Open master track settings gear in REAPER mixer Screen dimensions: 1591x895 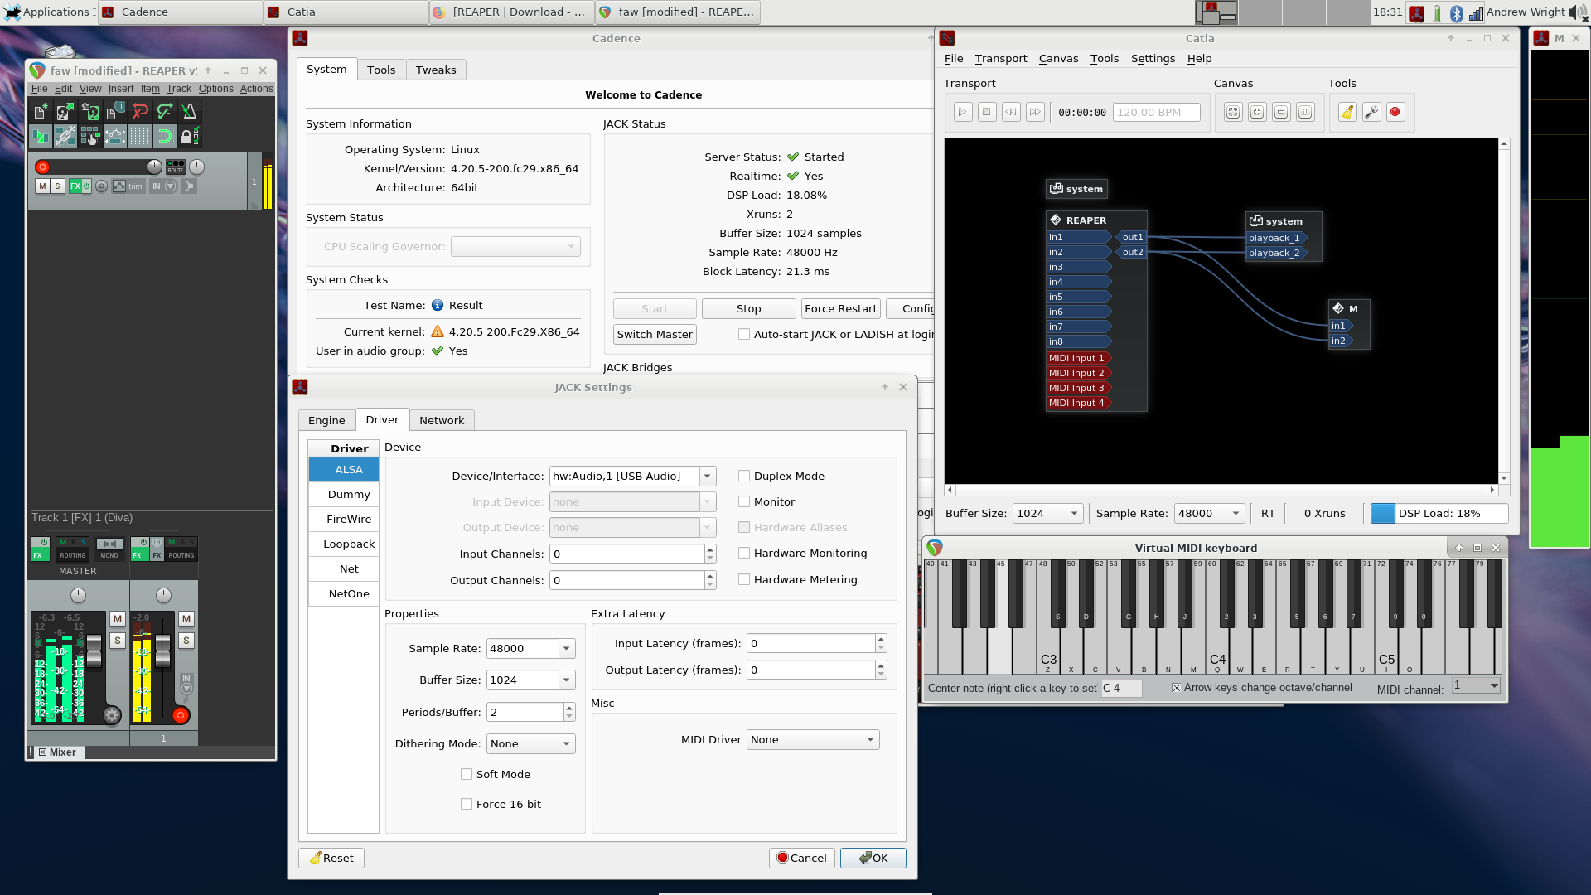(x=112, y=714)
